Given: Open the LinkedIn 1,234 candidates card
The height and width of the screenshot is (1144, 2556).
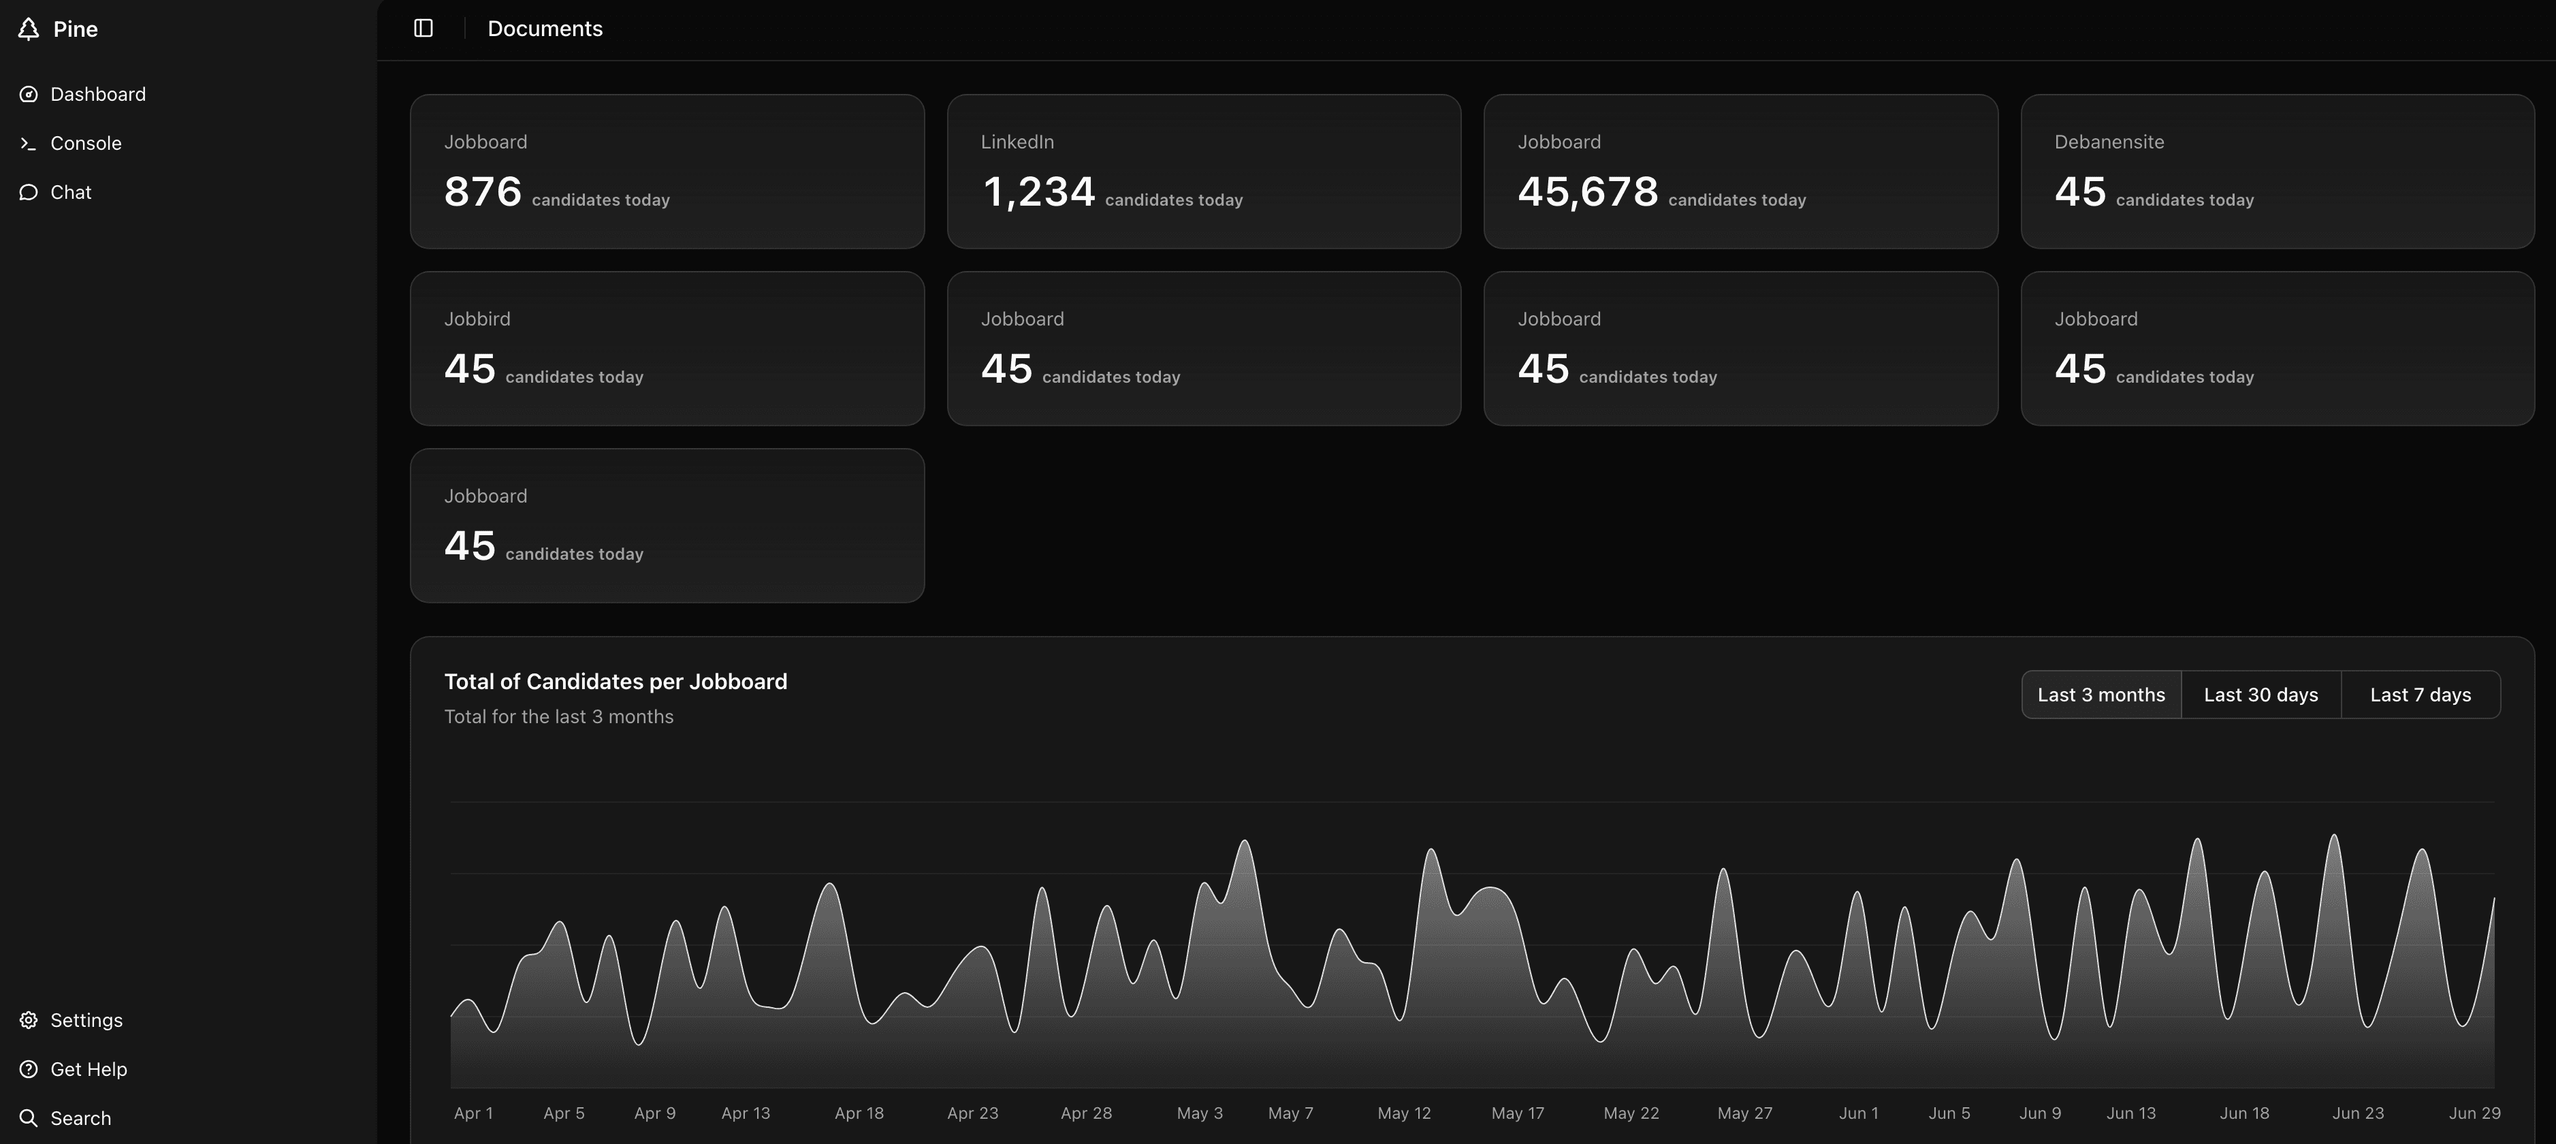Looking at the screenshot, I should 1204,172.
